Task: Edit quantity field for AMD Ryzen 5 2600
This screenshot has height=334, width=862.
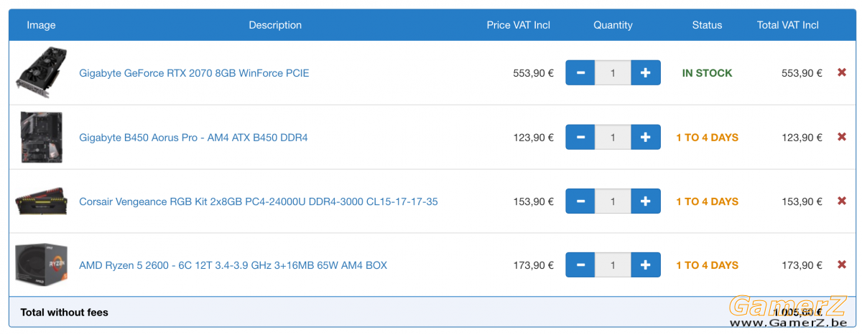Action: coord(613,265)
